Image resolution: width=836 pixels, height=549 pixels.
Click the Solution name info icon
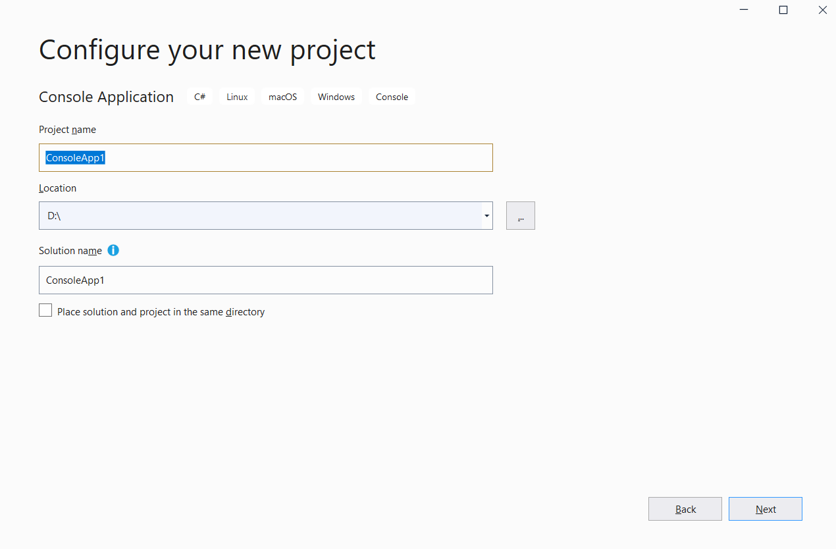113,250
